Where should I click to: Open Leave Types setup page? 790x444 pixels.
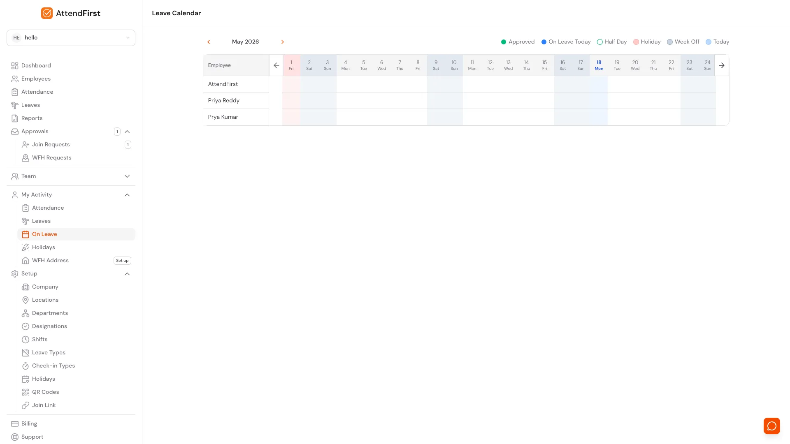tap(76, 353)
